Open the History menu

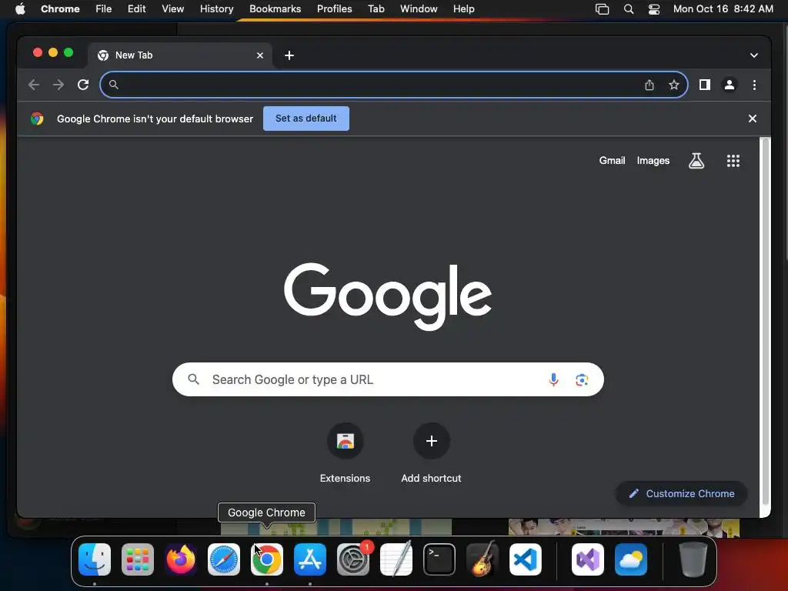(x=216, y=9)
